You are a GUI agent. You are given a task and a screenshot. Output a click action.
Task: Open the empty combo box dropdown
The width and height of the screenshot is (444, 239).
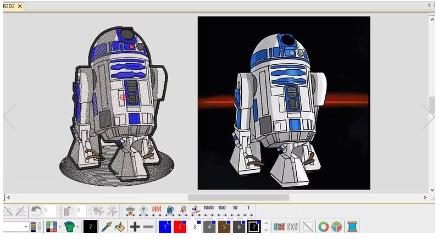point(26,227)
